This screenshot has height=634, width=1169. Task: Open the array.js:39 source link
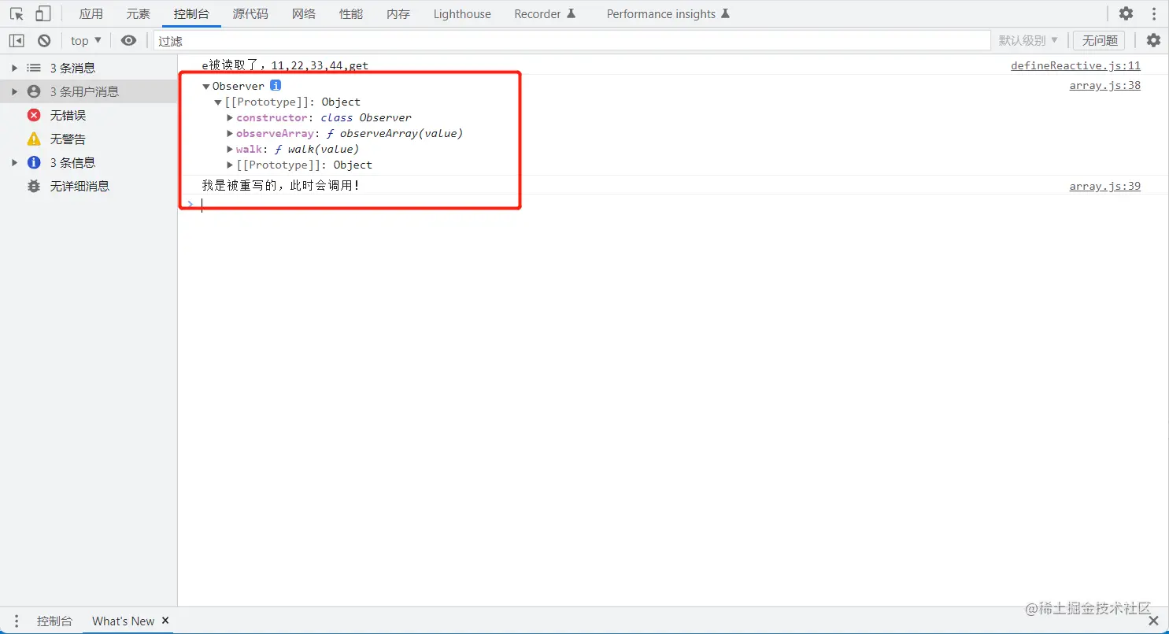point(1104,186)
